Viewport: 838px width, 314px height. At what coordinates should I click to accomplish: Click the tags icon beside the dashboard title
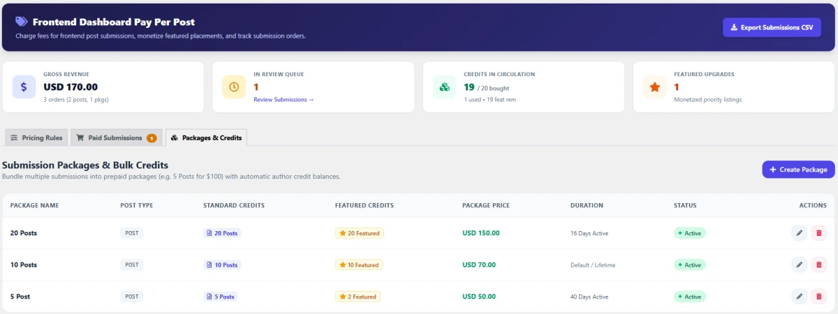22,22
